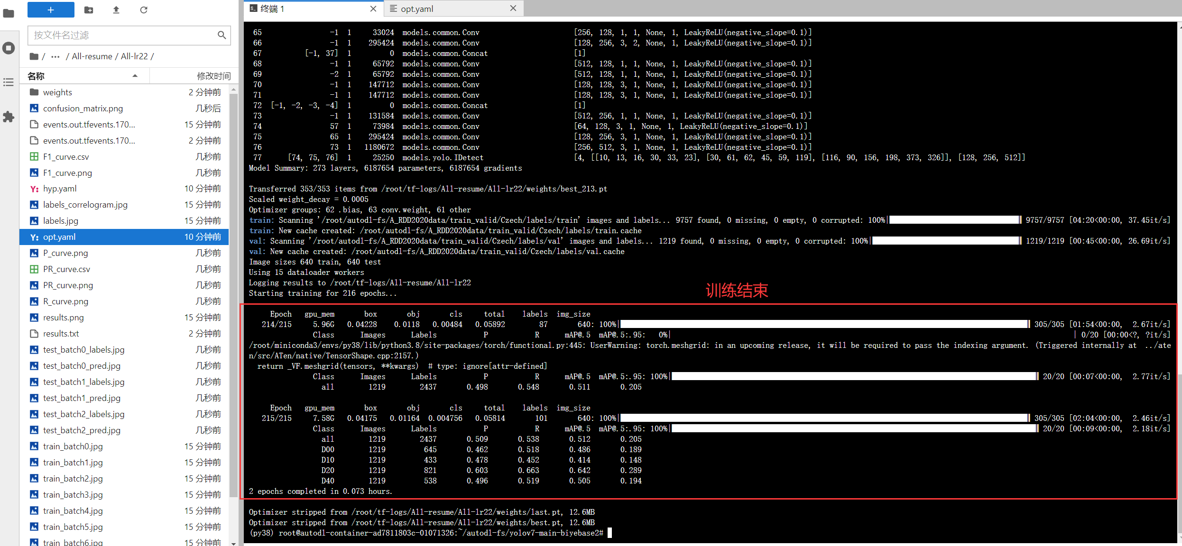Viewport: 1182px width, 546px height.
Task: Open the file browser sidebar tab
Action: [9, 13]
